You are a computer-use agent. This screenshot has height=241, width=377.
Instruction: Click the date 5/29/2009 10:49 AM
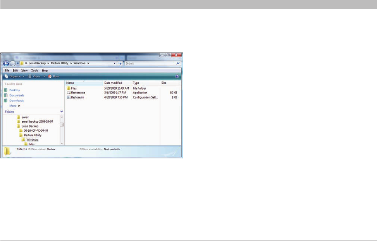tap(117, 88)
